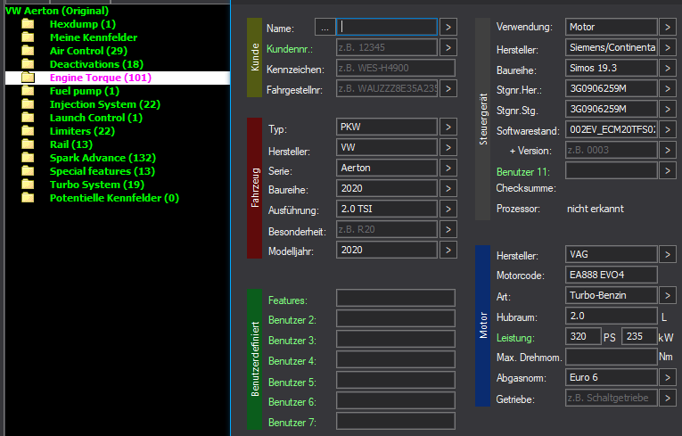
Task: Open the arrow beside Verwendung Motor
Action: (x=667, y=27)
